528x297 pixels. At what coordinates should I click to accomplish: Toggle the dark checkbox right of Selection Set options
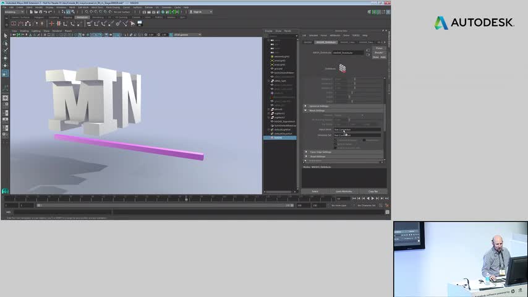(x=364, y=140)
